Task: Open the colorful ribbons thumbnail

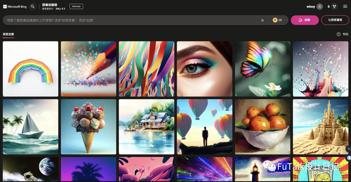Action: point(146,69)
